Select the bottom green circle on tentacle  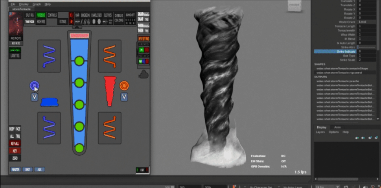(79, 148)
